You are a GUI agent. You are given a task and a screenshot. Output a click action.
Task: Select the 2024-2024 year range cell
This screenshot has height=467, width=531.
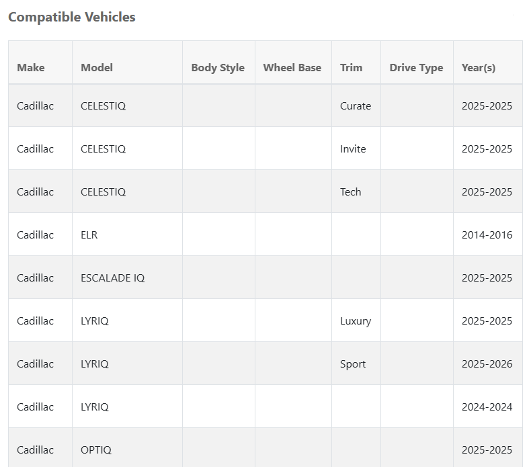click(487, 407)
